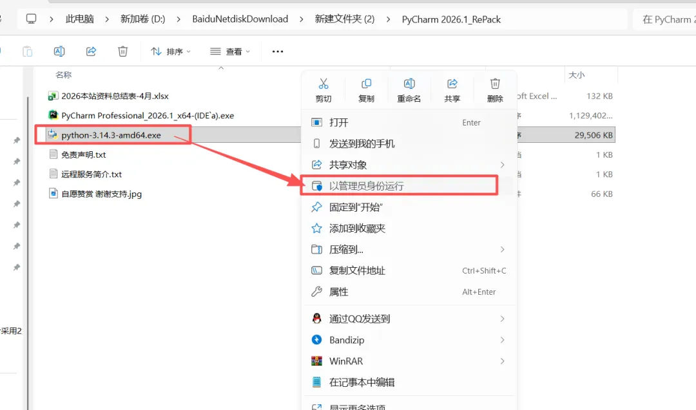Viewport: 696px width, 410px height.
Task: Click the 29,506 KB size cell
Action: tap(594, 135)
